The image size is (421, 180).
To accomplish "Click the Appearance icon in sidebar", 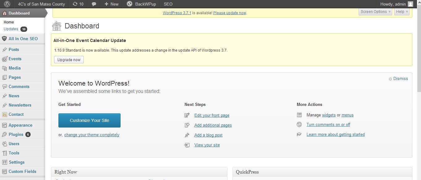I will (4, 125).
